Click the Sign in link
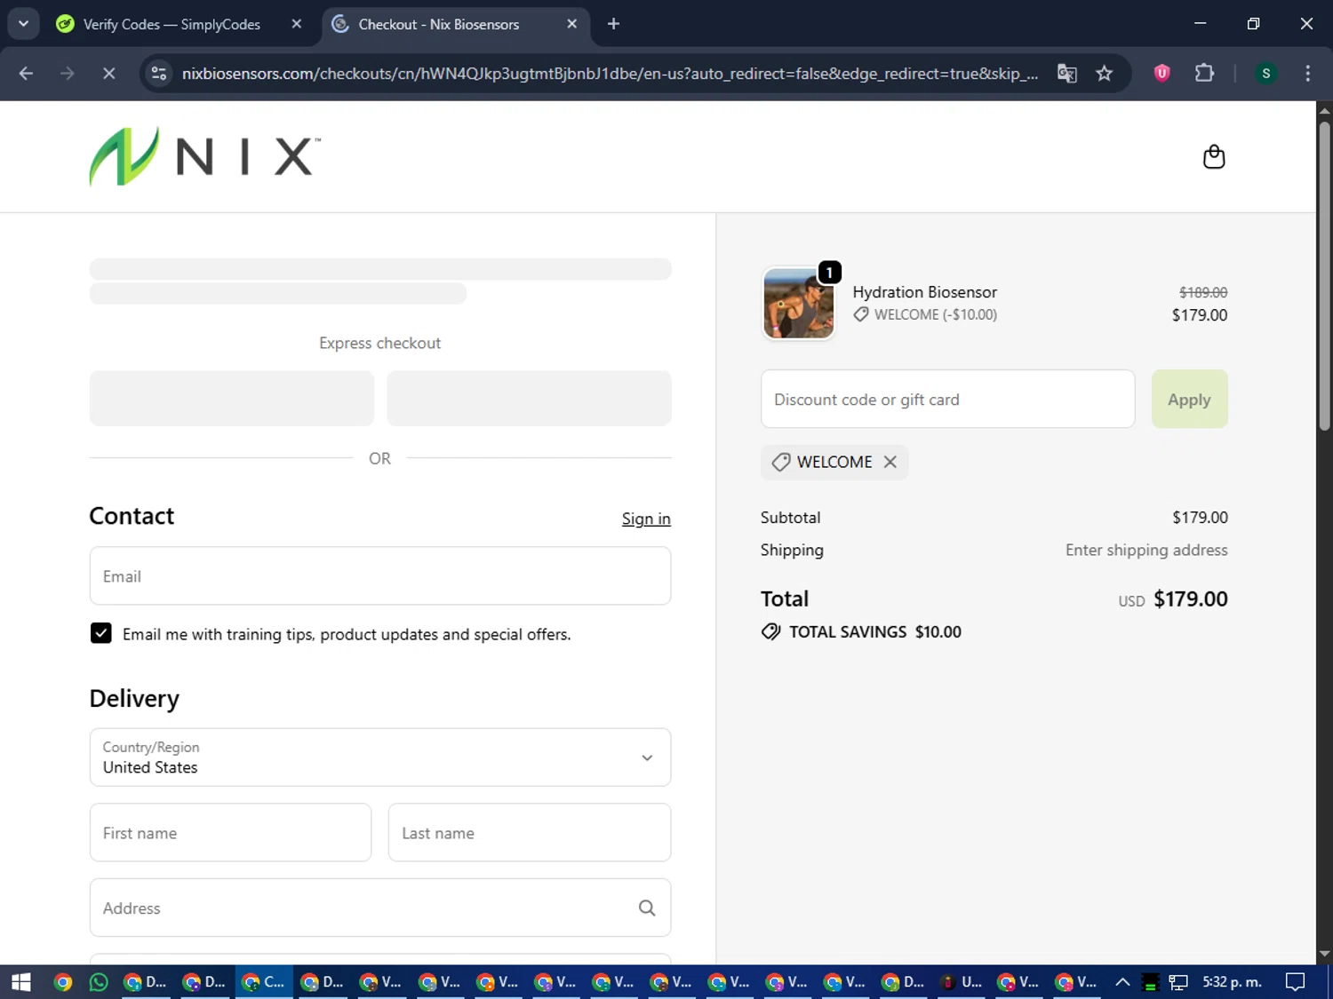1333x999 pixels. click(x=646, y=519)
